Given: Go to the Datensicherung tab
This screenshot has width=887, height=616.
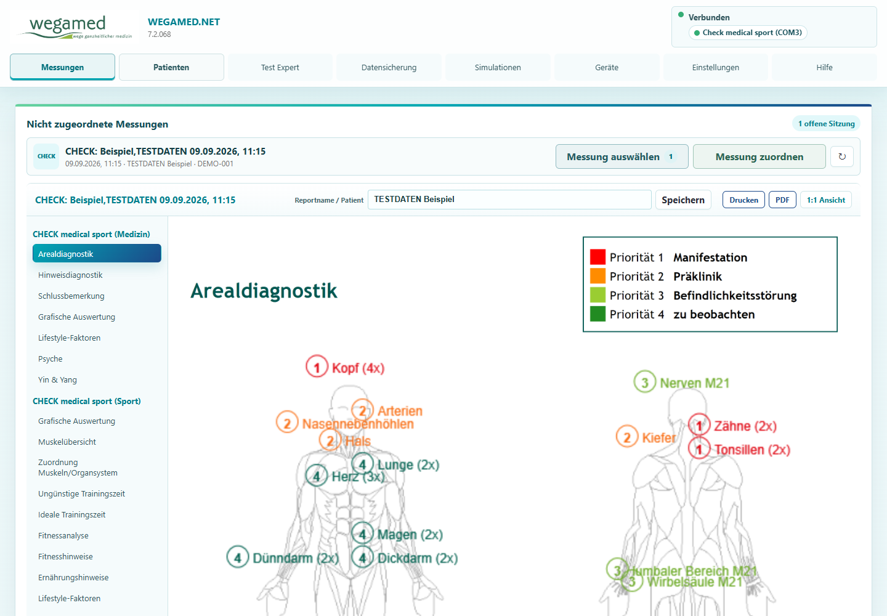Looking at the screenshot, I should coord(389,67).
